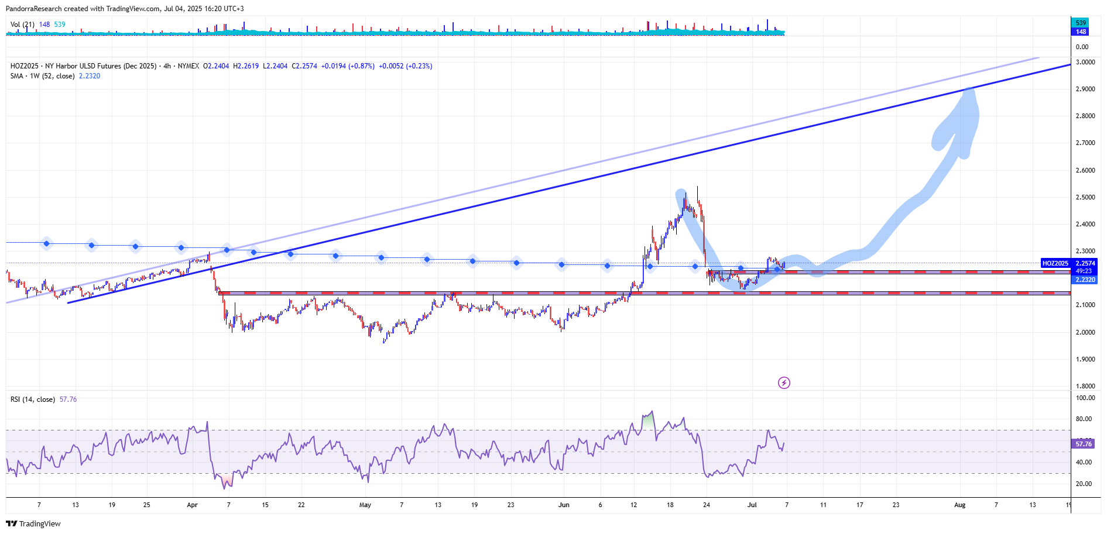This screenshot has width=1107, height=534.
Task: Click the 2.5000 price axis label
Action: (x=1085, y=197)
